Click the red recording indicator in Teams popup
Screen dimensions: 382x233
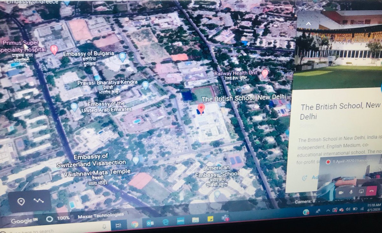328,162
